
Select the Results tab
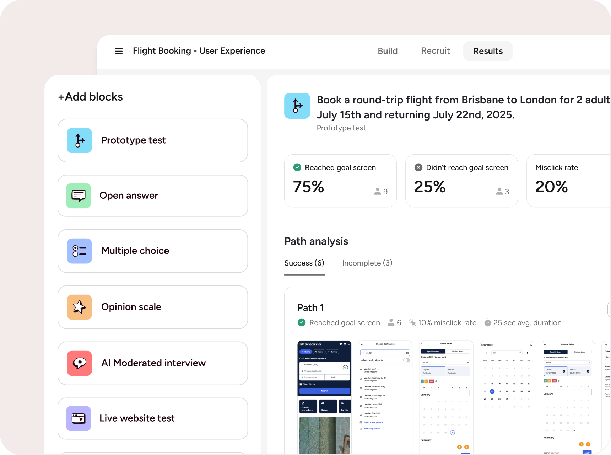(488, 51)
